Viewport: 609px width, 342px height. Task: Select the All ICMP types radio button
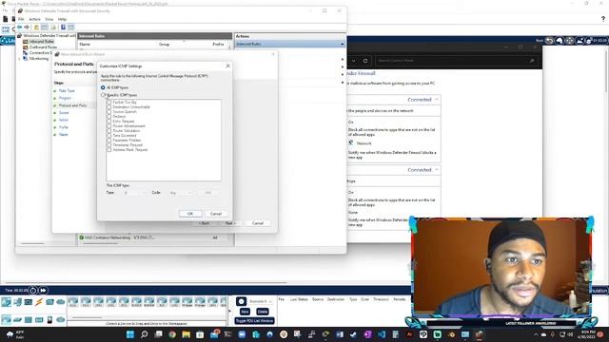103,87
